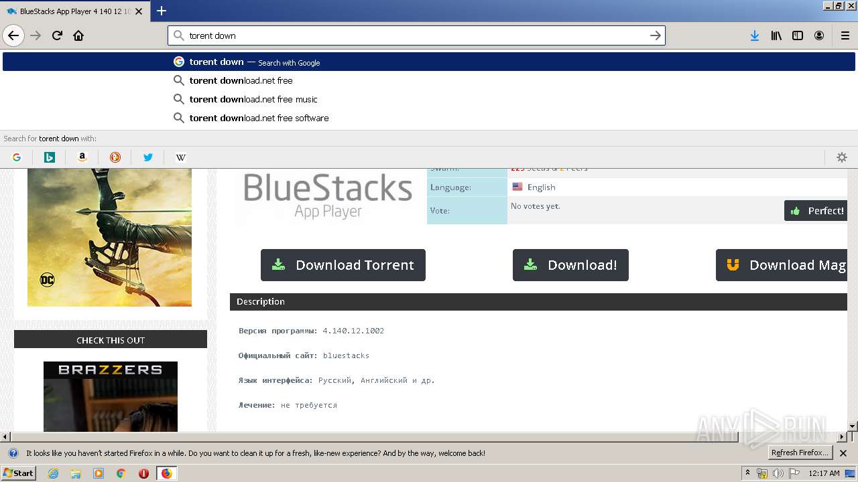Search with Amazon one-off engine icon

tap(82, 157)
